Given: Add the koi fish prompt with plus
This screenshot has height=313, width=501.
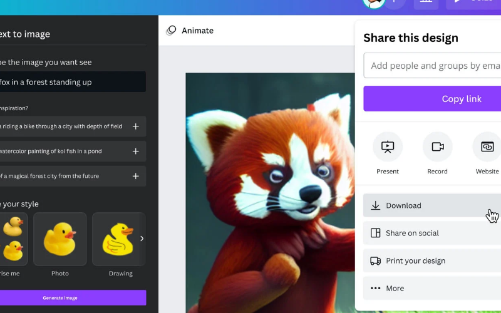Looking at the screenshot, I should [136, 151].
